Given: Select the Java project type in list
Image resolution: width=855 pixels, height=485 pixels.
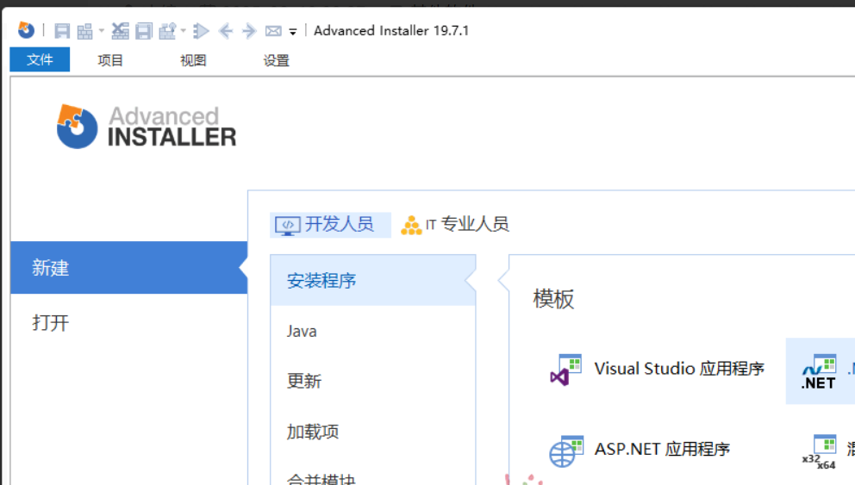Looking at the screenshot, I should point(302,331).
